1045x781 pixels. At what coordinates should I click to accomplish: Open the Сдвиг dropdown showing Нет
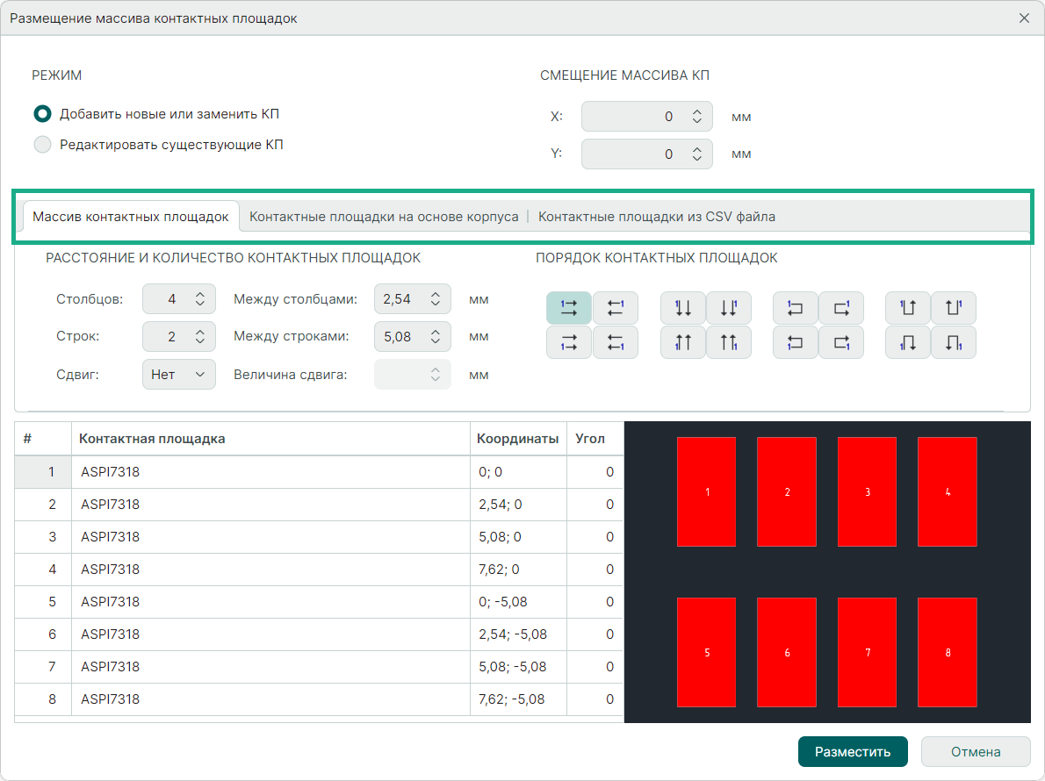[x=178, y=375]
